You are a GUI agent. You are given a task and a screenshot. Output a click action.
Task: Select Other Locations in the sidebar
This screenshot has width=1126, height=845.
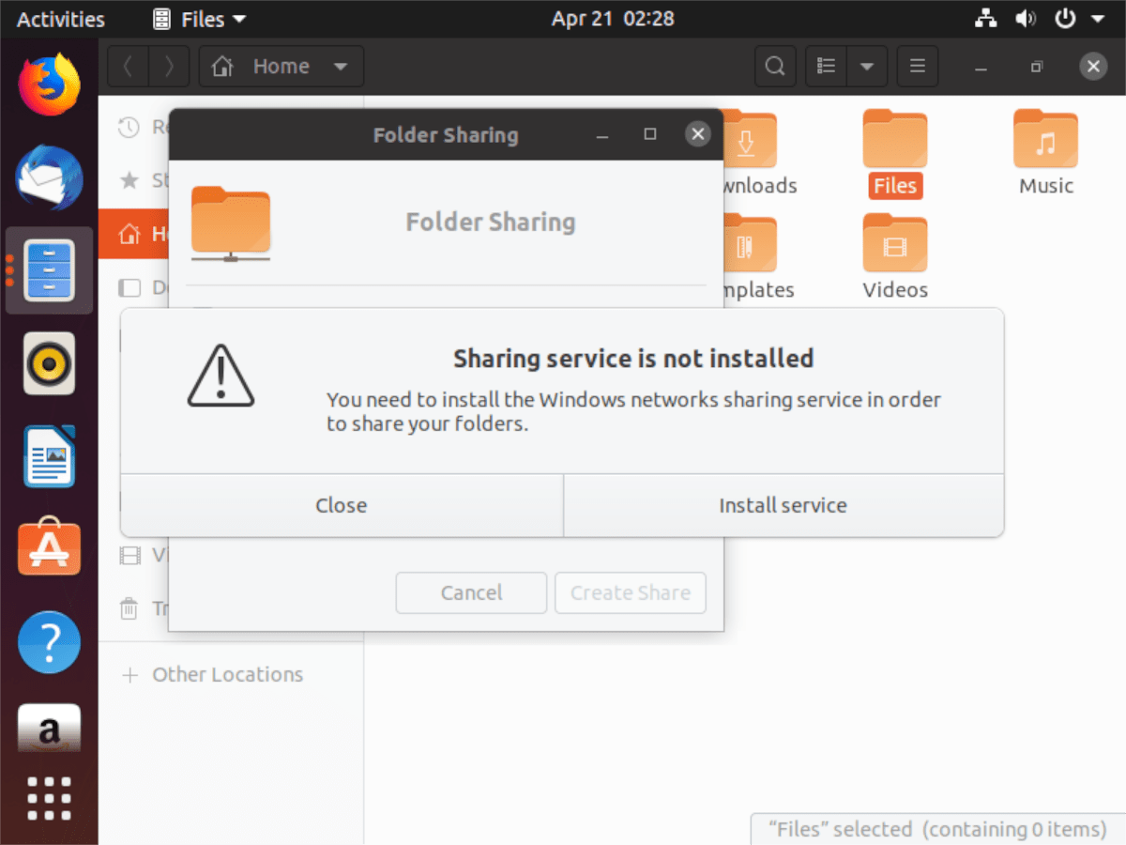[227, 674]
